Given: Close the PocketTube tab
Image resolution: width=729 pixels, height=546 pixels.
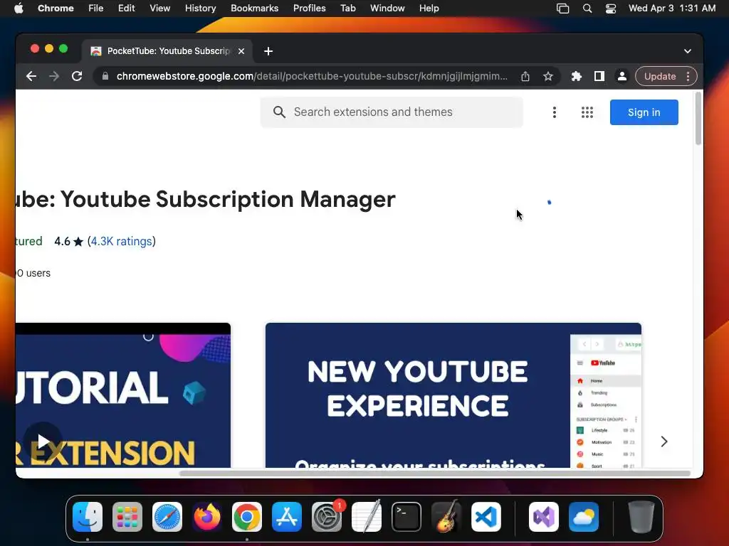Looking at the screenshot, I should coord(241,51).
